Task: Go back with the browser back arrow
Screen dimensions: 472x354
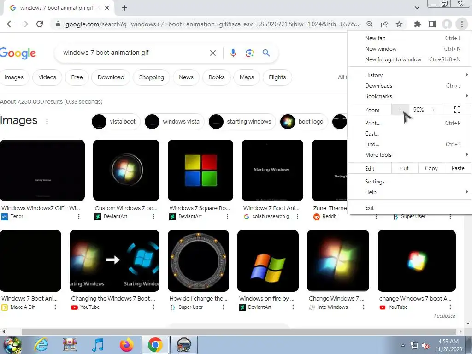Action: pyautogui.click(x=10, y=24)
